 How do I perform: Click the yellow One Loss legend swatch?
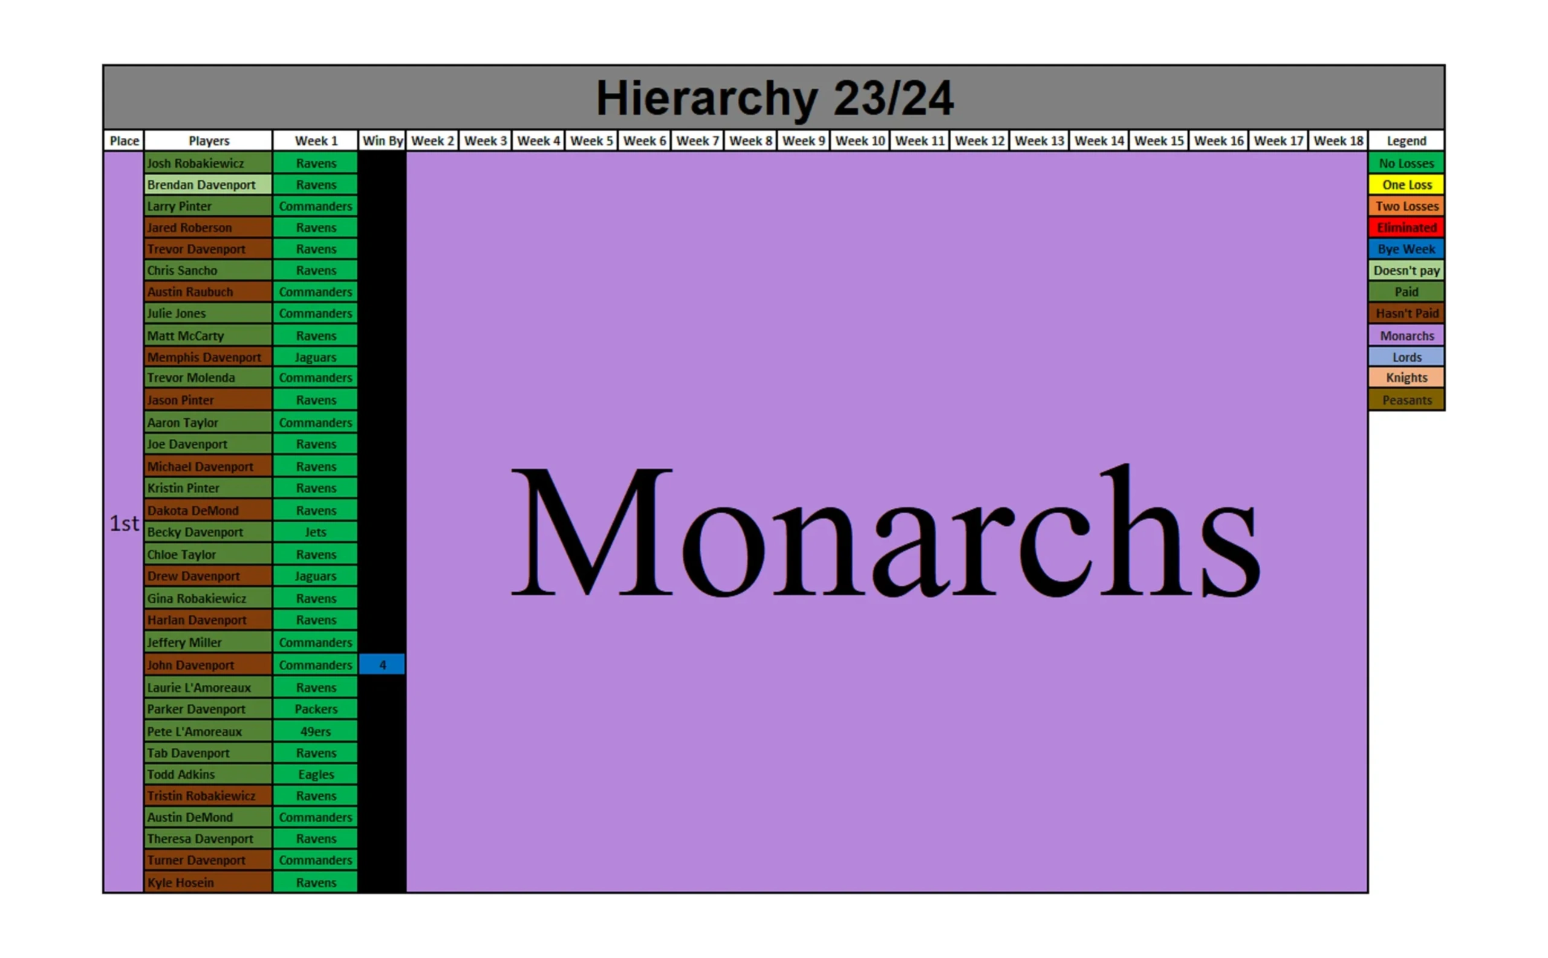pos(1406,184)
